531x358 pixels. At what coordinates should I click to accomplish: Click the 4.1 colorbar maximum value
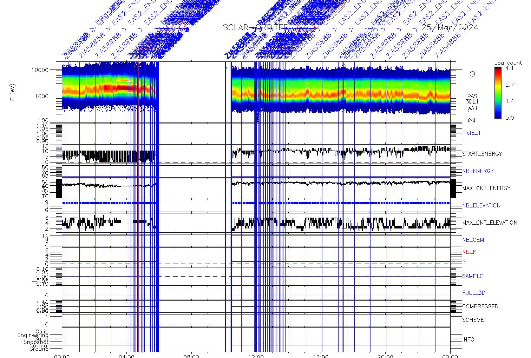pos(509,68)
